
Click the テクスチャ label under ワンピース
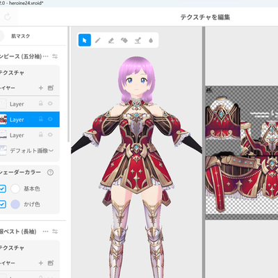[12, 73]
